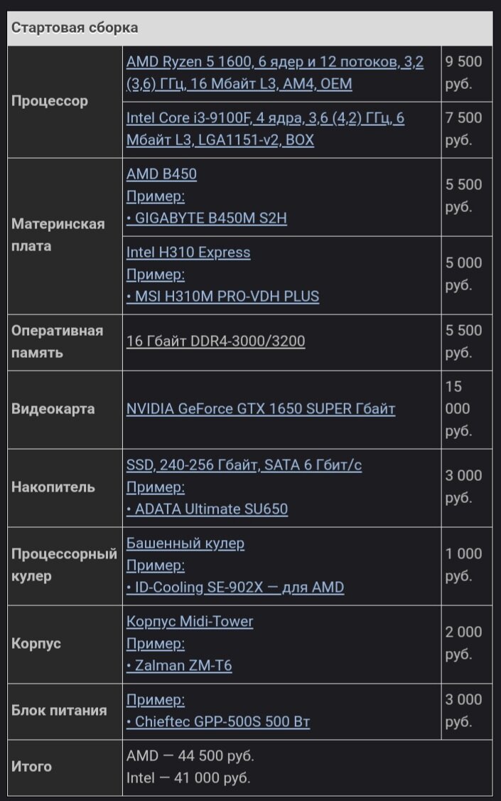Screen dimensions: 501x801
Task: Click the ID-Cooling SE-902X cooler link
Action: (235, 588)
